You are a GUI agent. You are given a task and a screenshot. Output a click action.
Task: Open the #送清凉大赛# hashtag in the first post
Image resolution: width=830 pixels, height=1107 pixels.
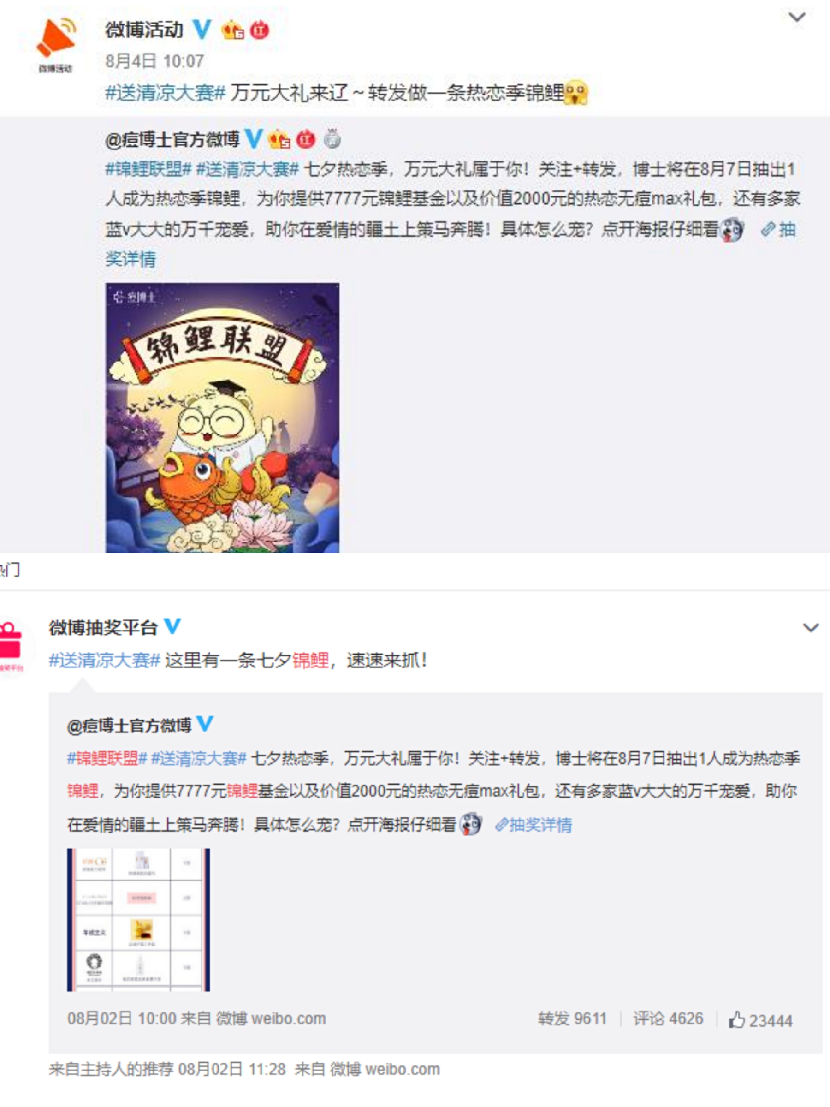pos(166,93)
